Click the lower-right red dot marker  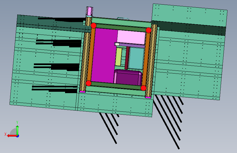coord(144,88)
